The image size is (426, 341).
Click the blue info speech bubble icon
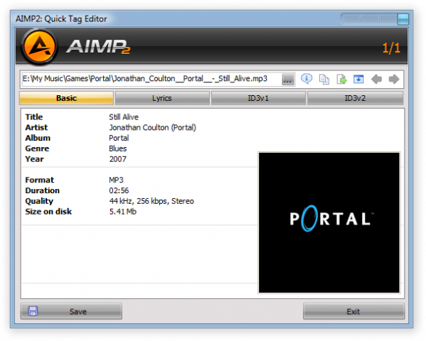(307, 79)
